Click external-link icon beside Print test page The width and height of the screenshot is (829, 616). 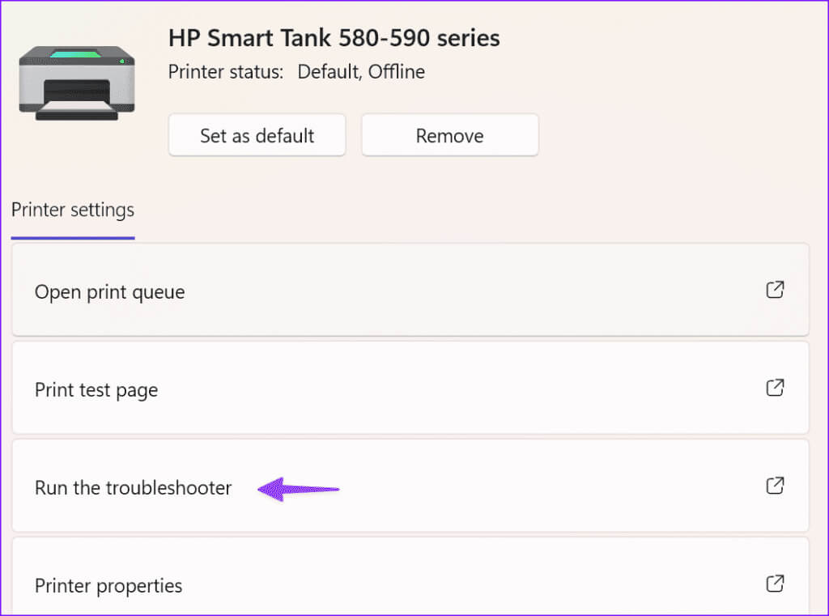pos(775,388)
